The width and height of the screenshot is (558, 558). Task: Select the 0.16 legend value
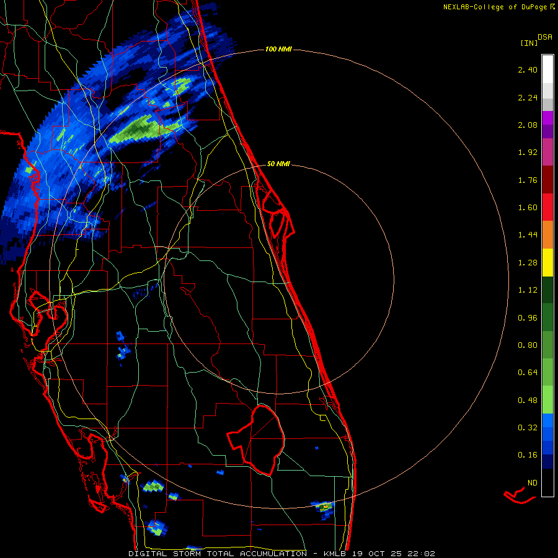click(x=528, y=455)
